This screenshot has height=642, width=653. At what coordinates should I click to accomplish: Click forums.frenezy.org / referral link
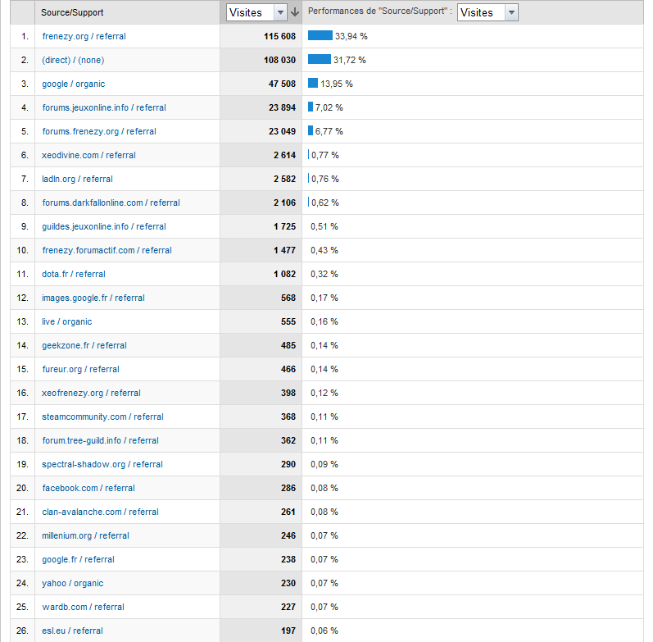coord(98,131)
